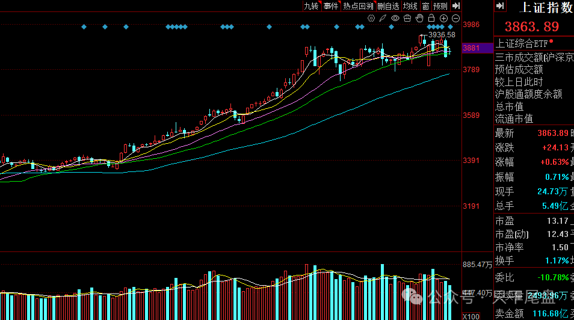The height and width of the screenshot is (320, 574).
Task: Toggle the eye visibility icon above chart
Action: 395,19
